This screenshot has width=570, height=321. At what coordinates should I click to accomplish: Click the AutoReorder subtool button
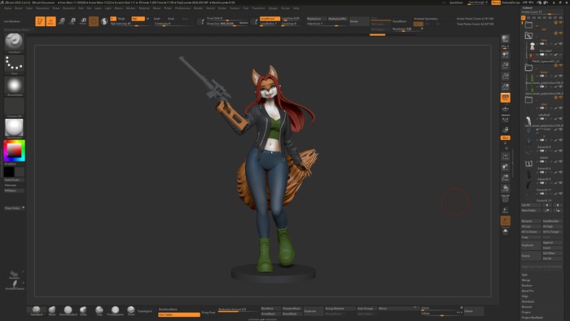552,221
